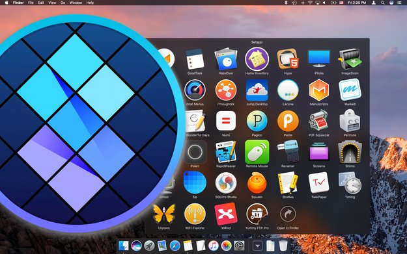
Task: Open the GoodTask app icon
Action: pyautogui.click(x=195, y=59)
